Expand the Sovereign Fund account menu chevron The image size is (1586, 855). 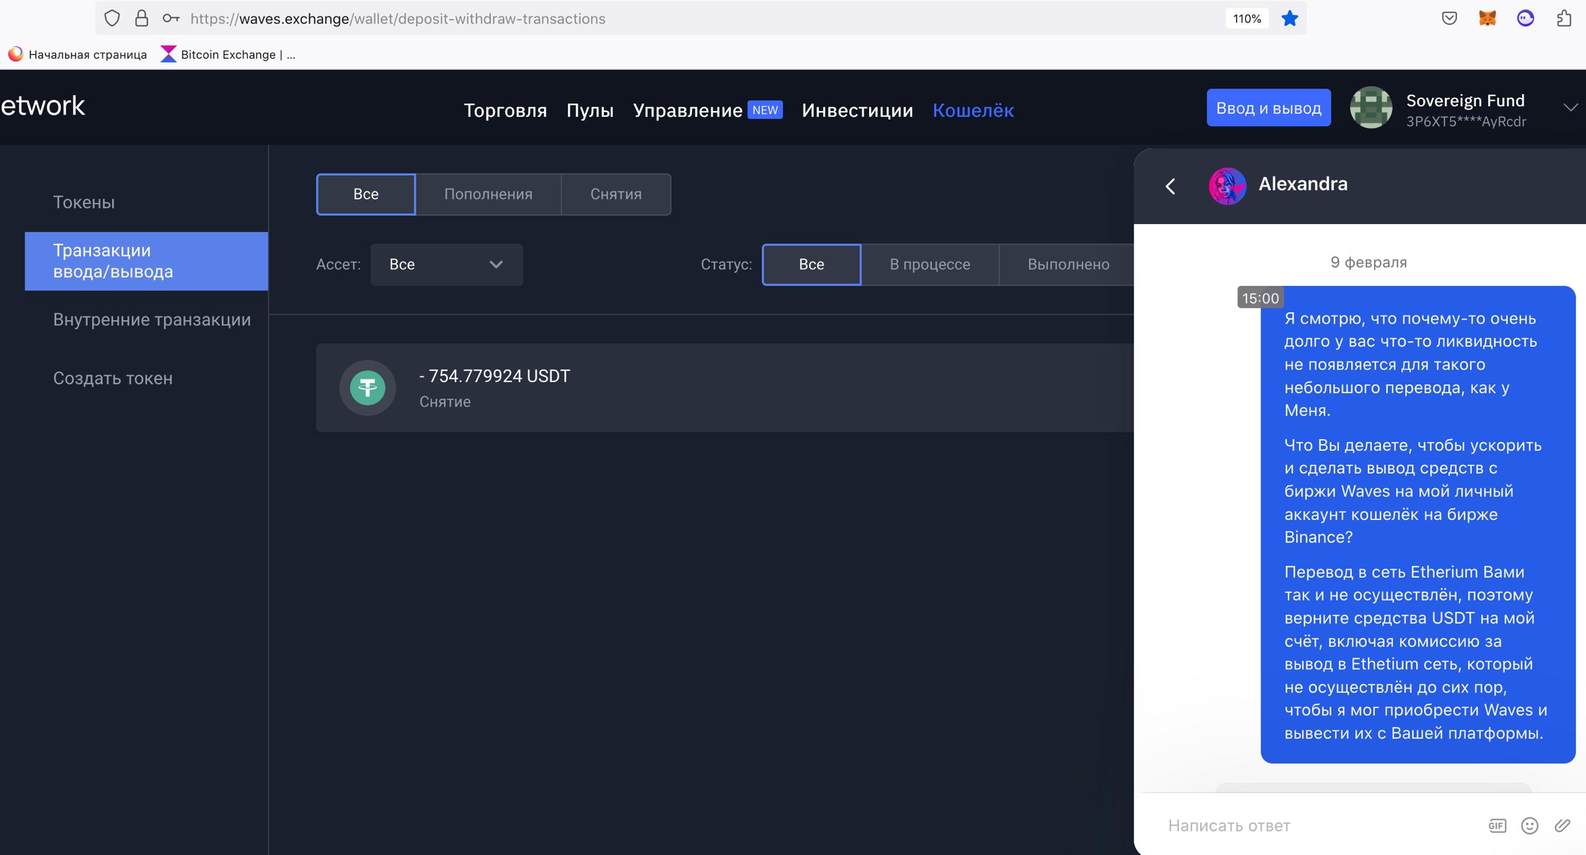click(x=1570, y=108)
